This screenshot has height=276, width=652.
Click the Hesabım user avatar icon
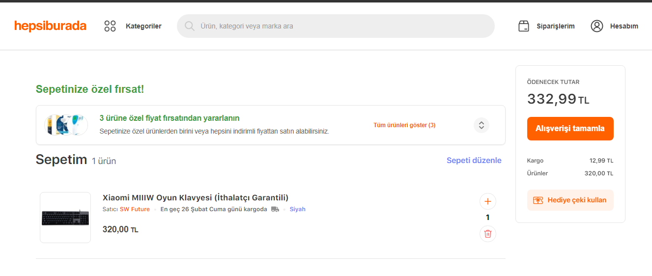(x=597, y=26)
